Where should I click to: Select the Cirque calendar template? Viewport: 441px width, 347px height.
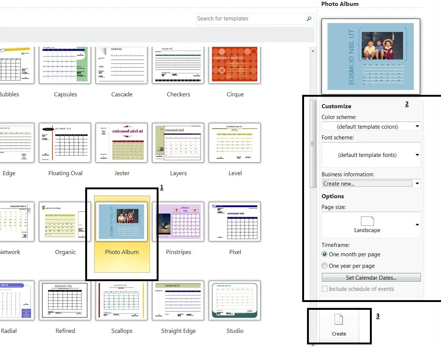click(x=234, y=65)
